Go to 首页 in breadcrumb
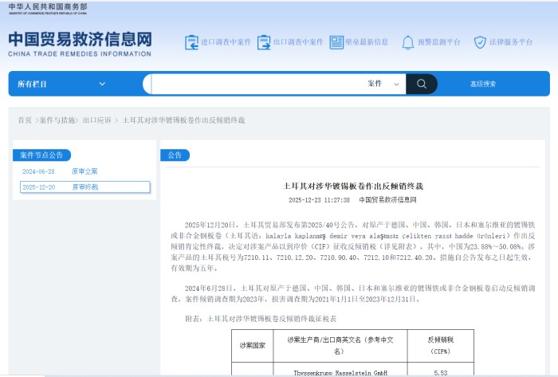The height and width of the screenshot is (377, 558). 25,120
